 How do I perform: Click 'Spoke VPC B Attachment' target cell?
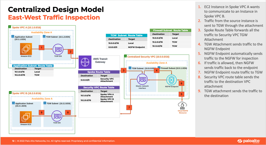click(x=107, y=100)
